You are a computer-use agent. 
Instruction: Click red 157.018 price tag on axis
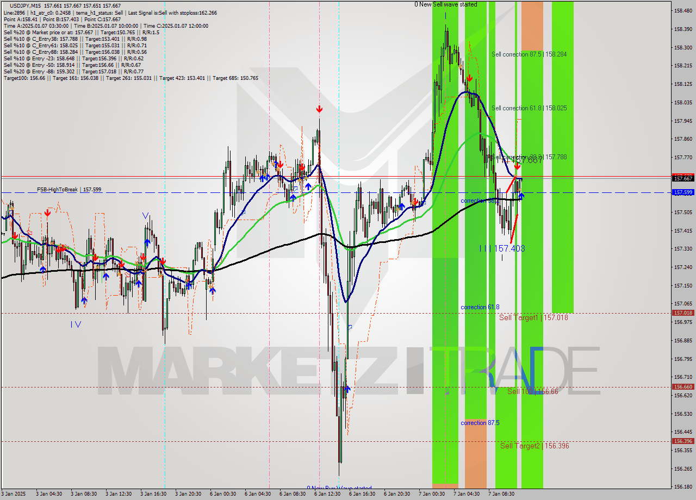tap(683, 313)
